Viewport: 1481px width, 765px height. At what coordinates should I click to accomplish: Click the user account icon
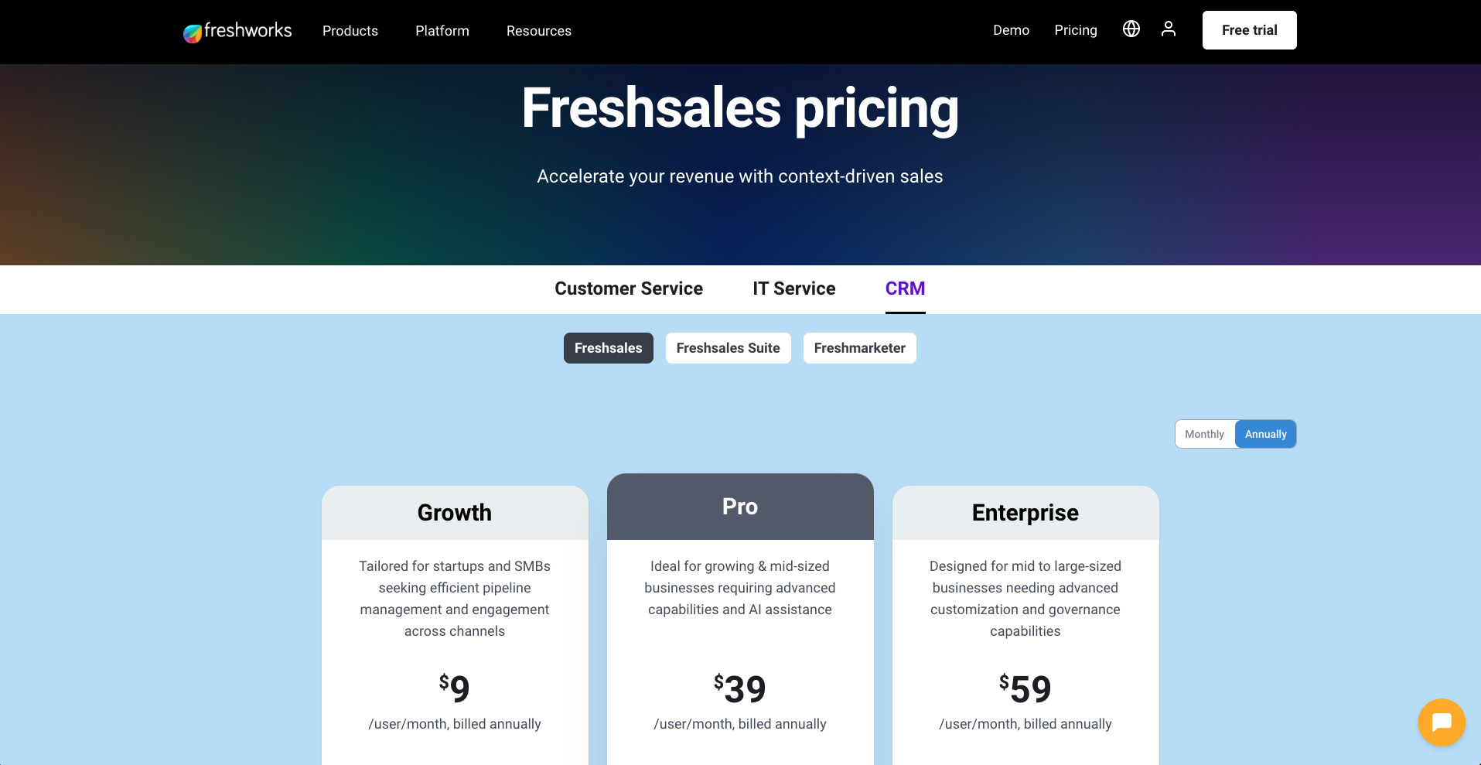[x=1168, y=29]
